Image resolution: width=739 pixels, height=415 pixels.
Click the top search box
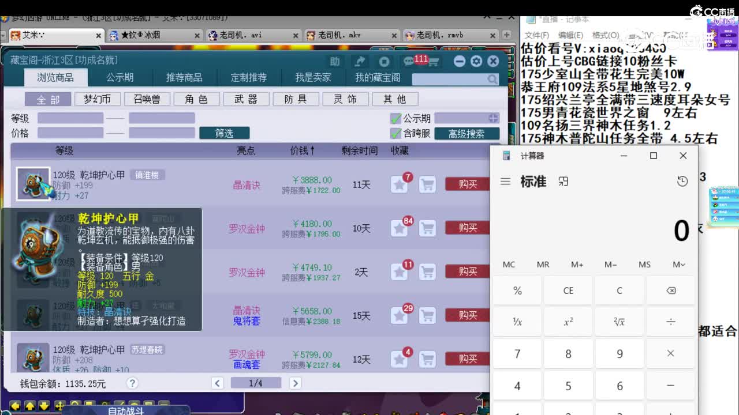[449, 79]
